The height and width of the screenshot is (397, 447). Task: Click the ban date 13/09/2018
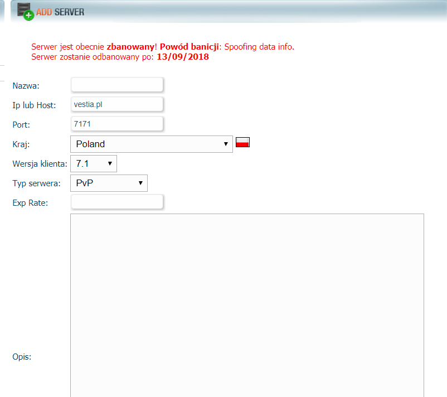click(x=182, y=57)
